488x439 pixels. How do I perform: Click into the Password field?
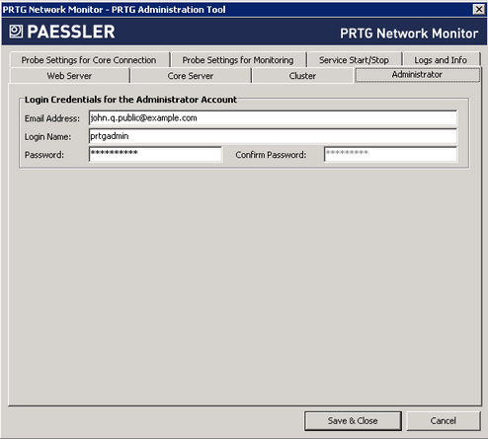155,154
